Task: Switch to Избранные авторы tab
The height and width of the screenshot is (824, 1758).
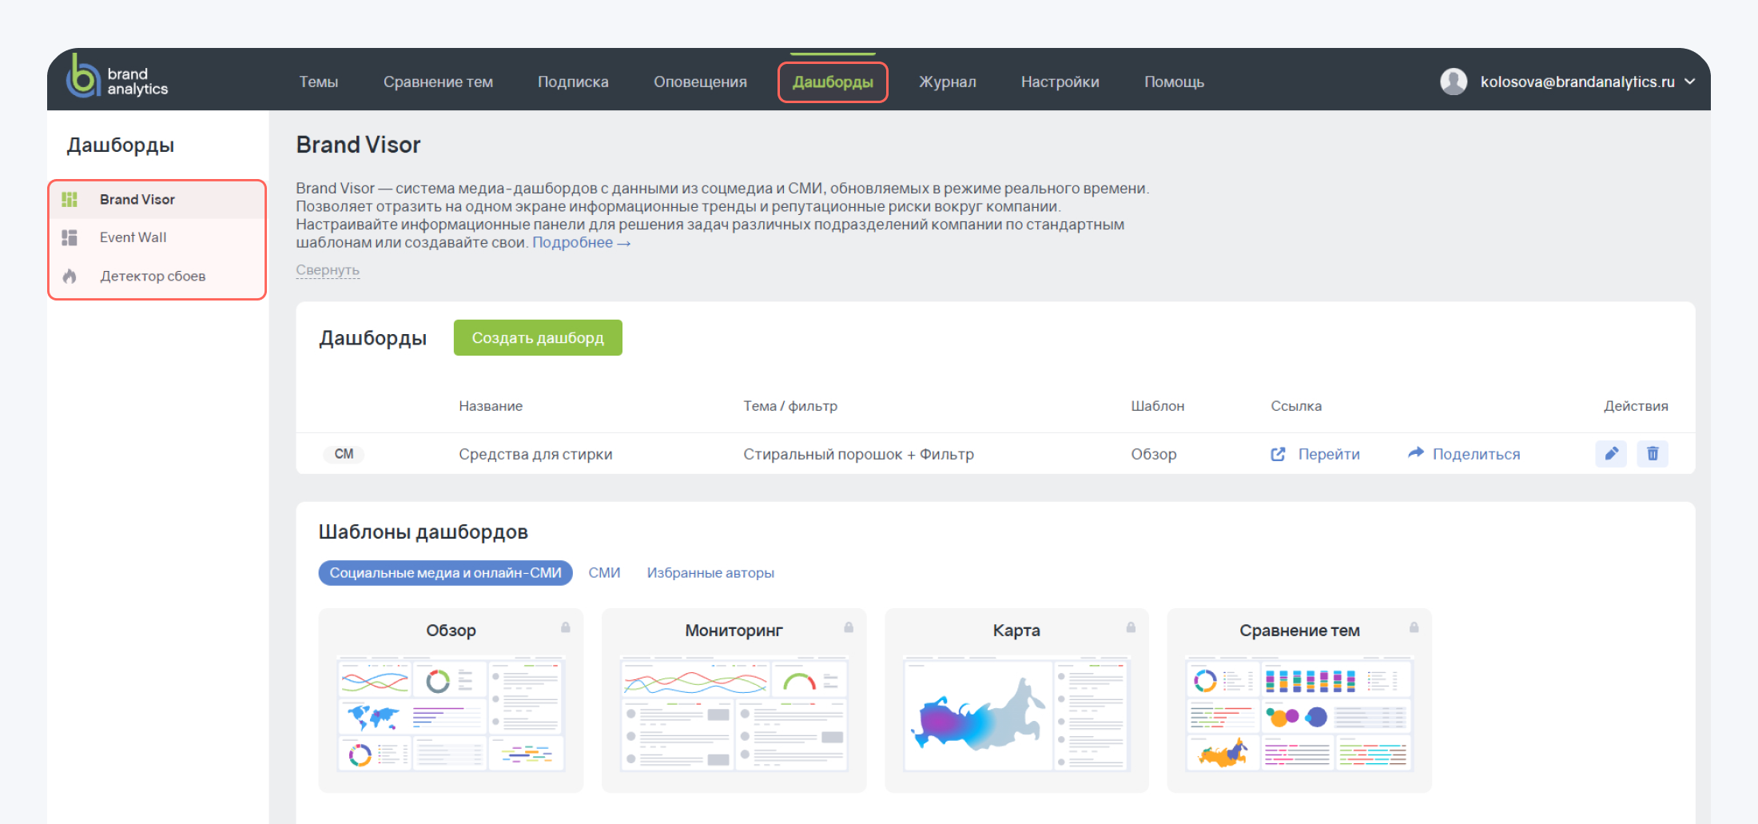Action: 710,573
